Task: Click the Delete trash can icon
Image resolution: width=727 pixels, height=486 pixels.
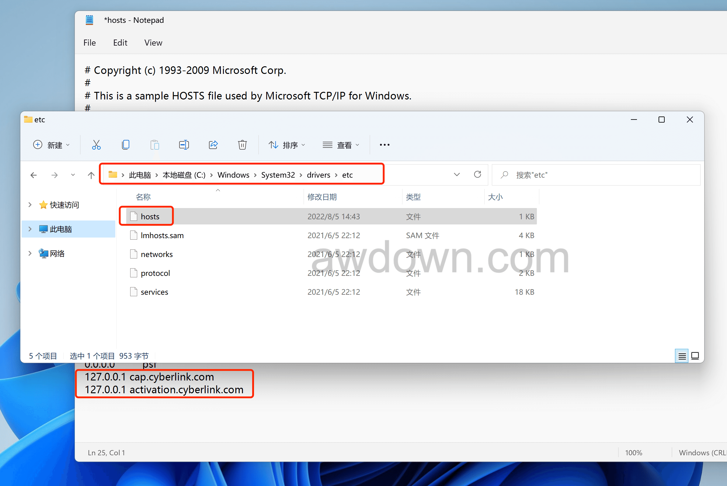Action: pos(242,145)
